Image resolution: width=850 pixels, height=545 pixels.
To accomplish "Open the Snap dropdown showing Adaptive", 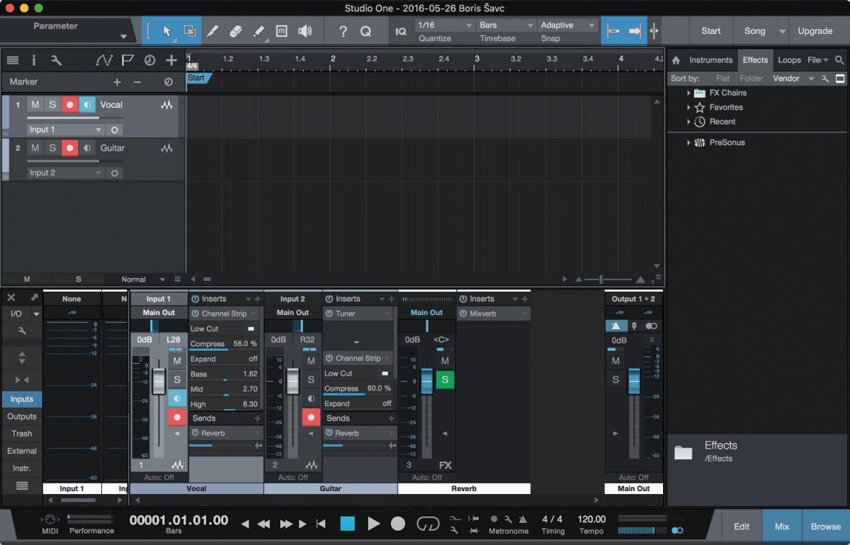I will 568,25.
